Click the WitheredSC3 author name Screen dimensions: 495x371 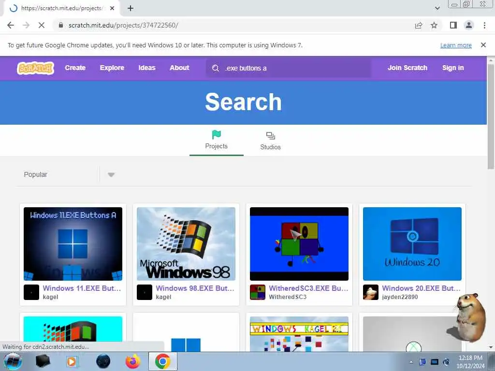point(288,297)
